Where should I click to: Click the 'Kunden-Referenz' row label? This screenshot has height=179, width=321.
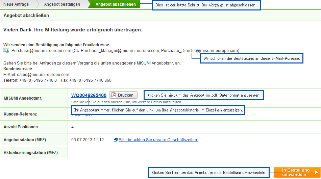tap(20, 114)
